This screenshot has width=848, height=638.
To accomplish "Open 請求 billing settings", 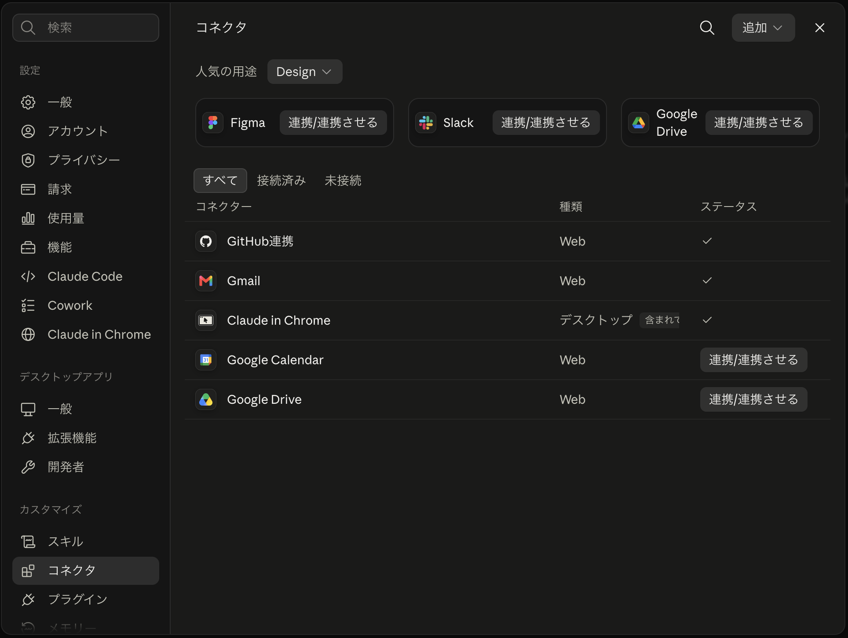I will [86, 189].
